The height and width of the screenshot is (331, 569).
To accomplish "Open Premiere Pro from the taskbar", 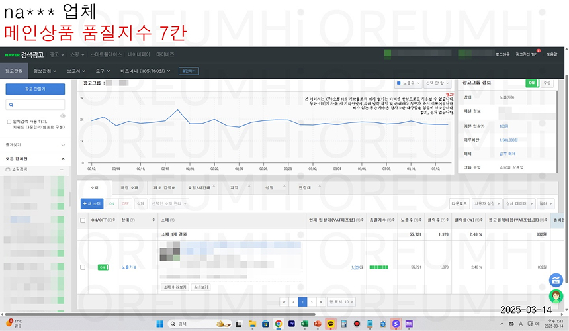I will point(291,324).
